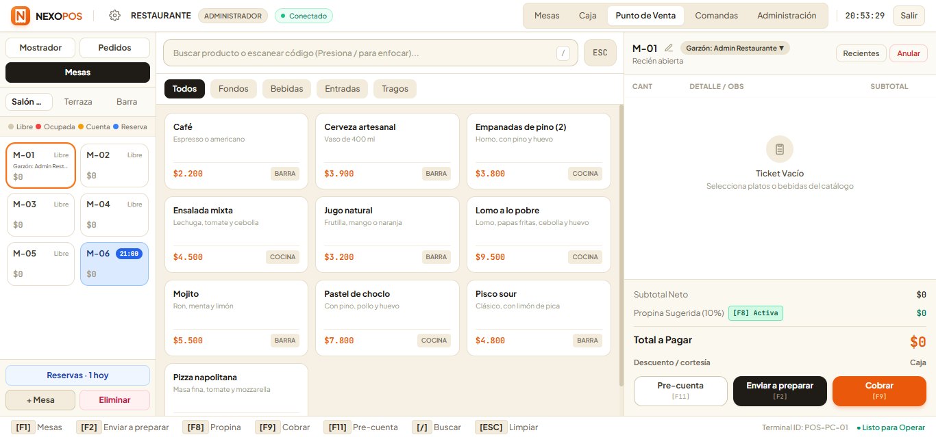Viewport: 936px width, 437px height.
Task: Add Lomo a lo pobre to ticket
Action: pos(539,235)
